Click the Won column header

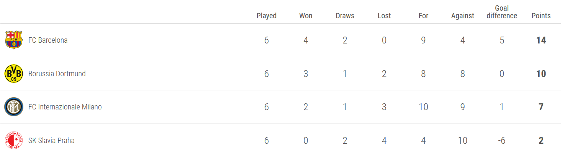pyautogui.click(x=306, y=16)
